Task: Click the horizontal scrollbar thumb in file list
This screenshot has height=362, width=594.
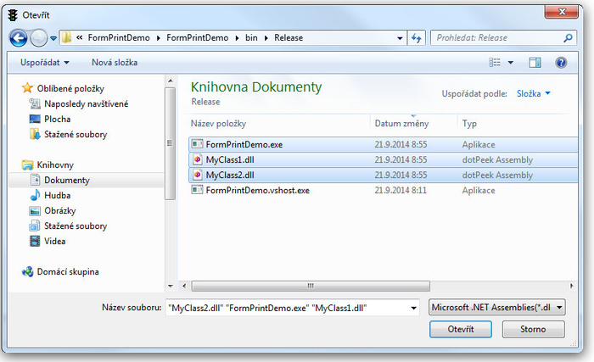Action: point(311,286)
